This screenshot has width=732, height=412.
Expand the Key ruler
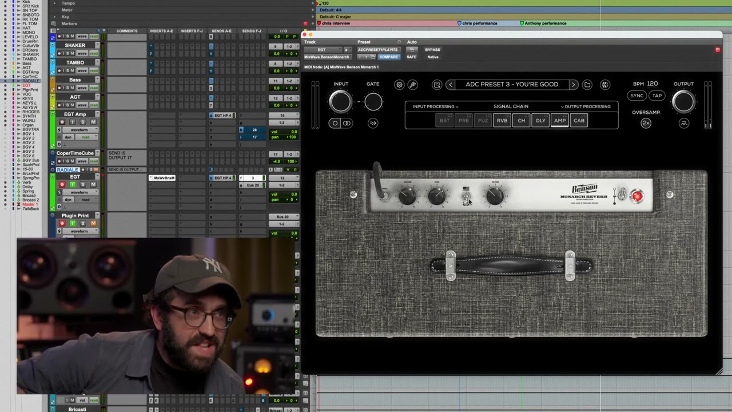click(x=55, y=17)
